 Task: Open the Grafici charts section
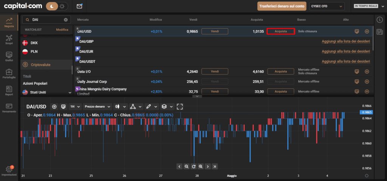click(x=9, y=56)
